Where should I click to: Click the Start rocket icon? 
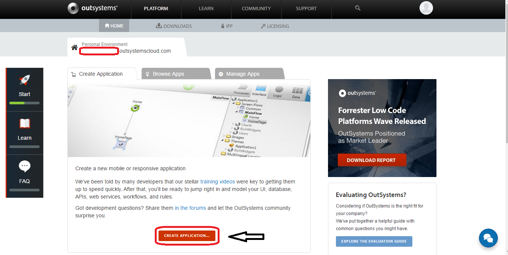click(x=24, y=80)
